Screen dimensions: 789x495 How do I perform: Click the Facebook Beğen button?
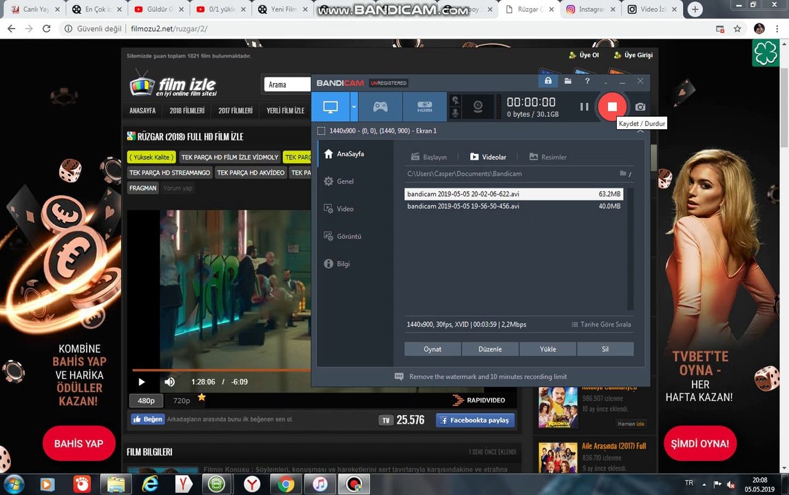148,419
